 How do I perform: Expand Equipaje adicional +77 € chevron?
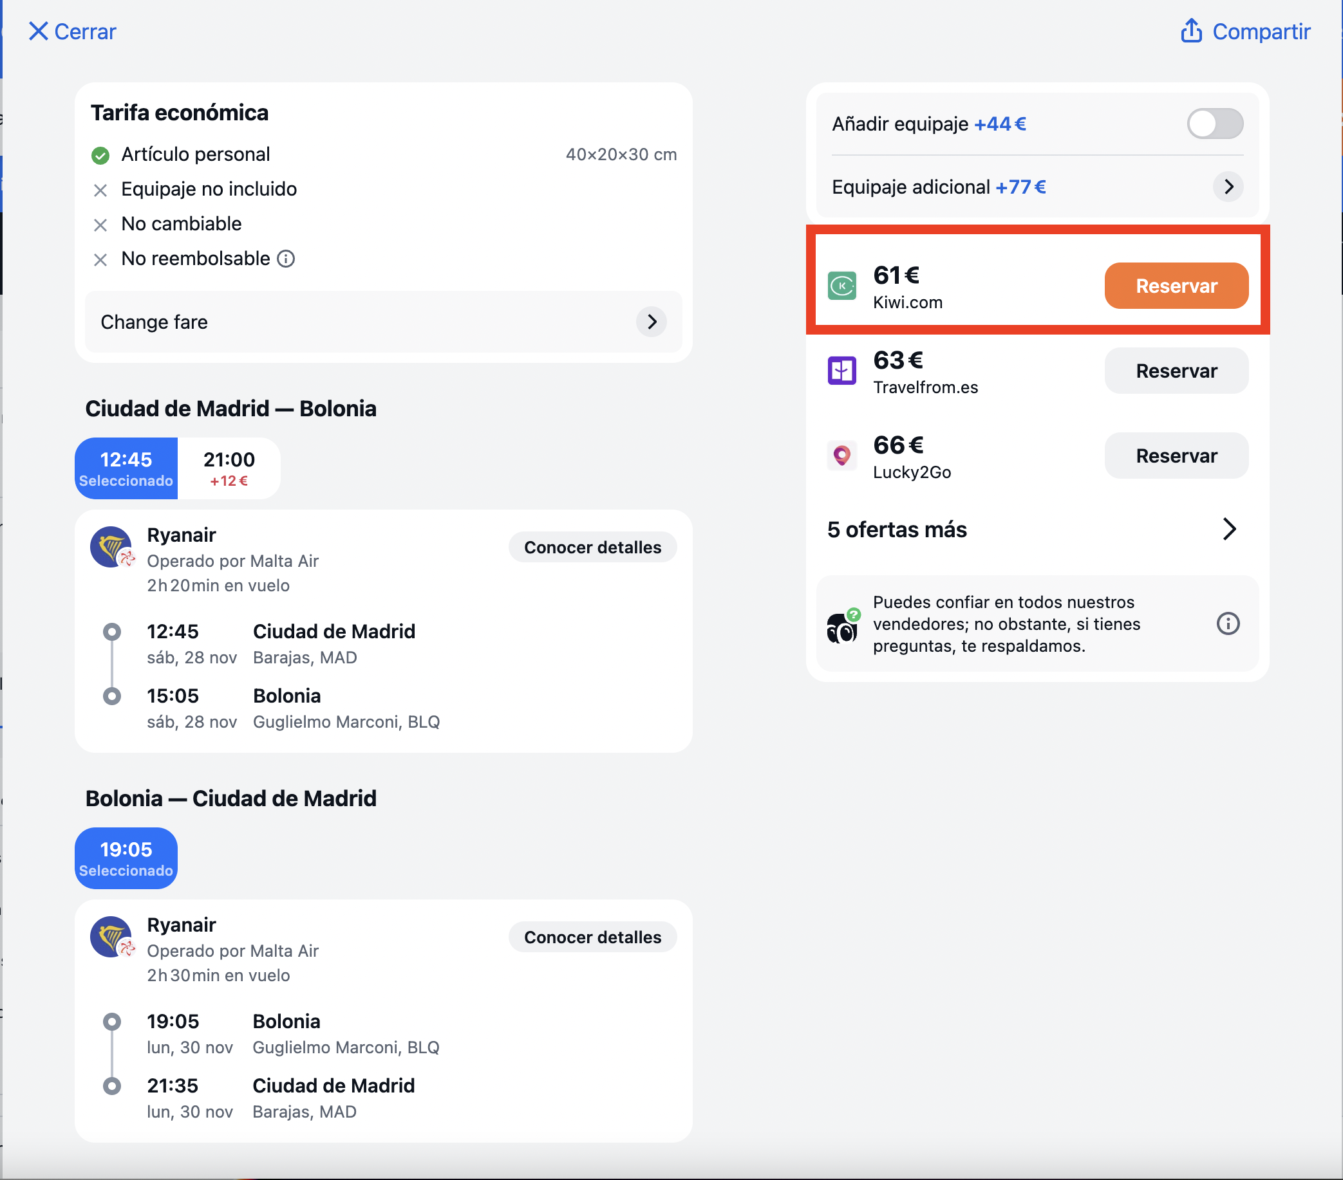1227,187
